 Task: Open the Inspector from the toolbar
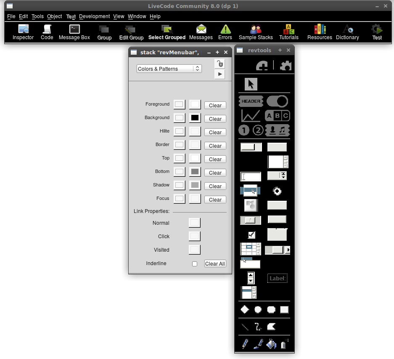click(x=23, y=32)
